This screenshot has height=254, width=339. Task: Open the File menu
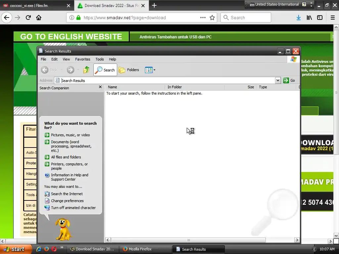(x=43, y=59)
